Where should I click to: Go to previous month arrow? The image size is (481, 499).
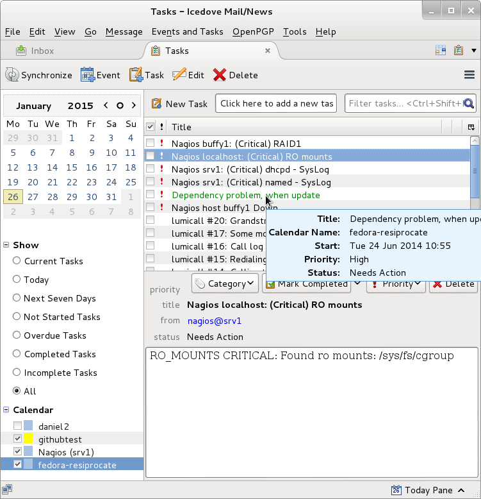106,105
